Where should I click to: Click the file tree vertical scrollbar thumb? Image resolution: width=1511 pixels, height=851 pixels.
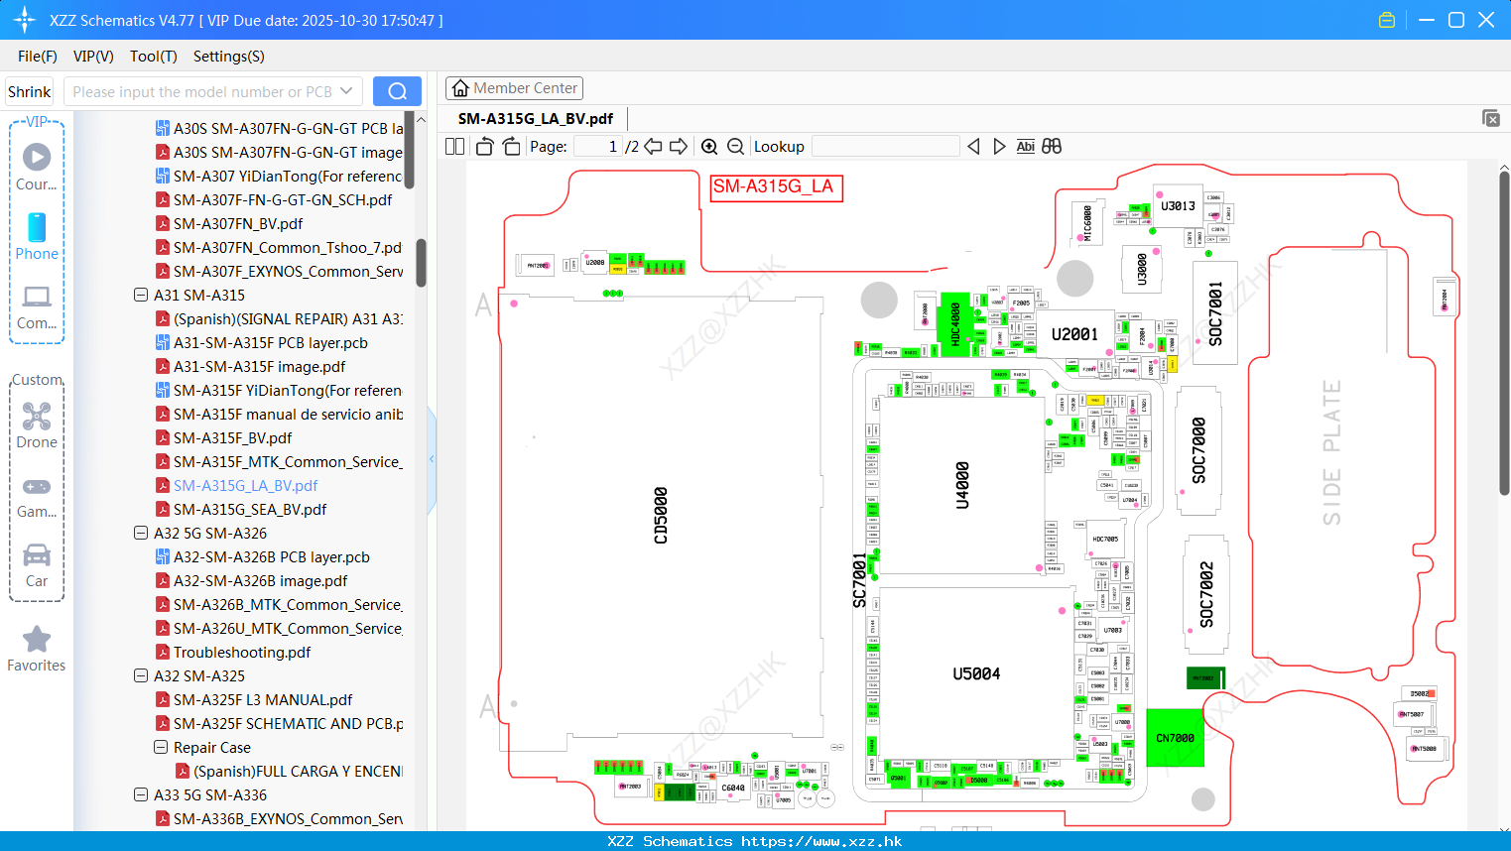pos(421,263)
